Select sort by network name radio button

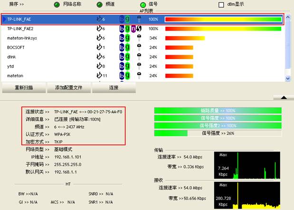pyautogui.click(x=57, y=5)
